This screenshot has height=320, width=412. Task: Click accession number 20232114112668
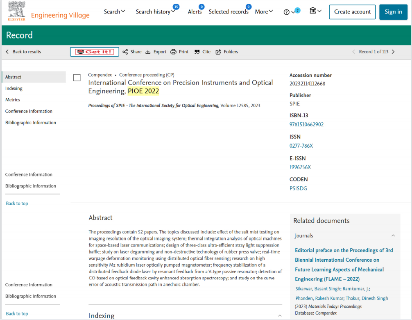pos(307,84)
